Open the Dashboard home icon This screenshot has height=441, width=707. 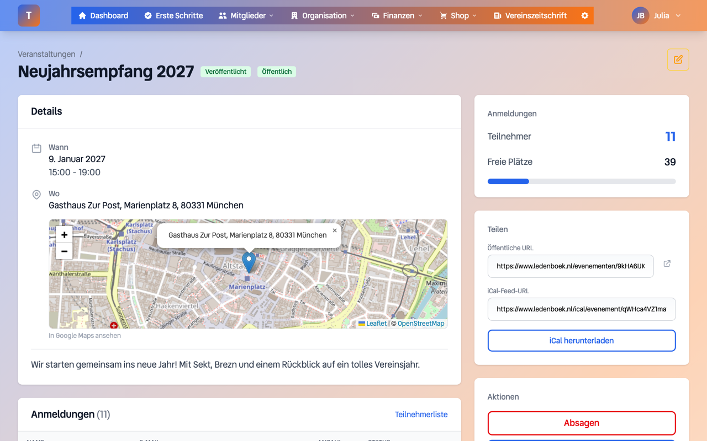point(82,15)
